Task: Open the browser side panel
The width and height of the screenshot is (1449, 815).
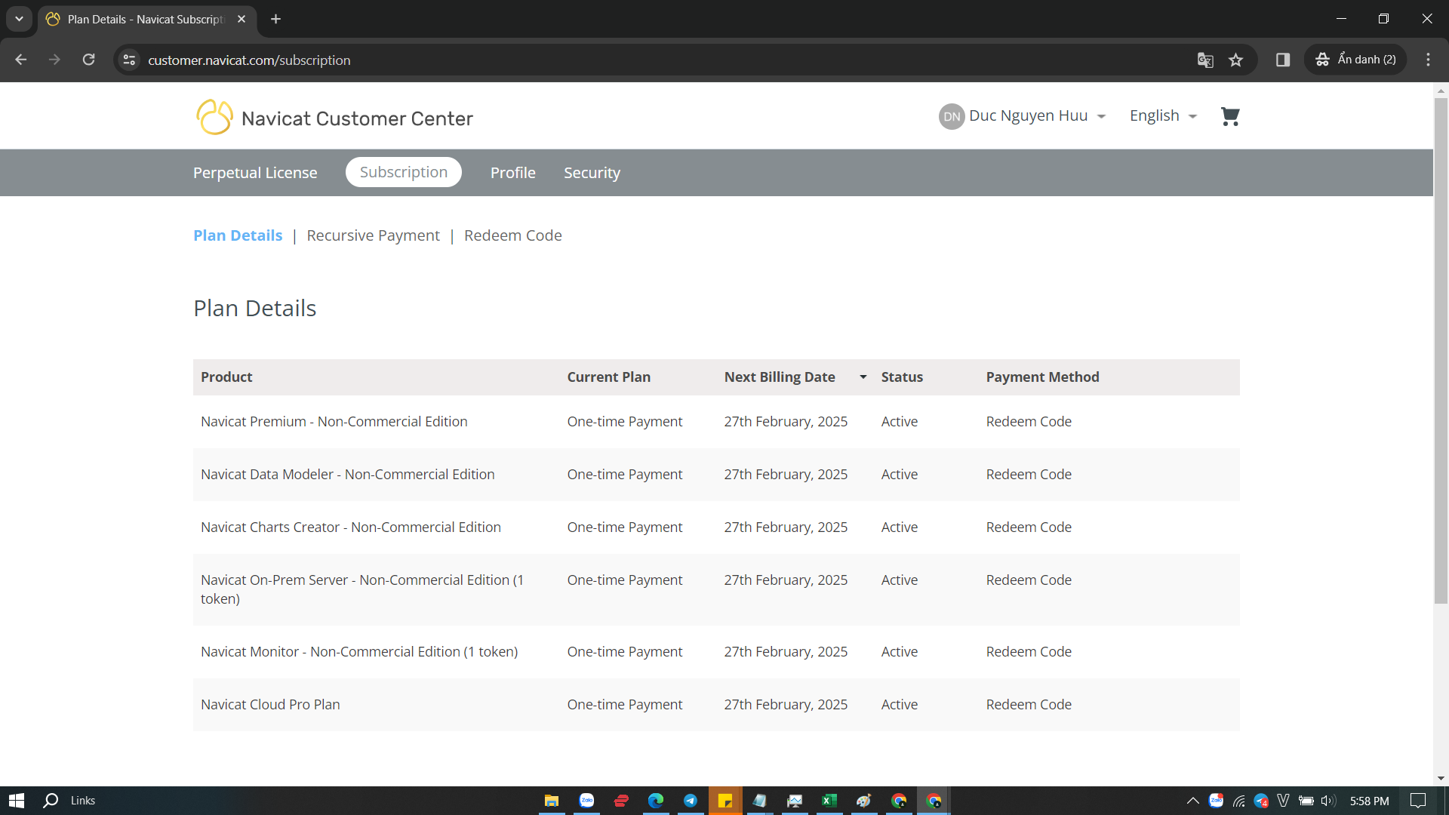Action: click(1283, 60)
